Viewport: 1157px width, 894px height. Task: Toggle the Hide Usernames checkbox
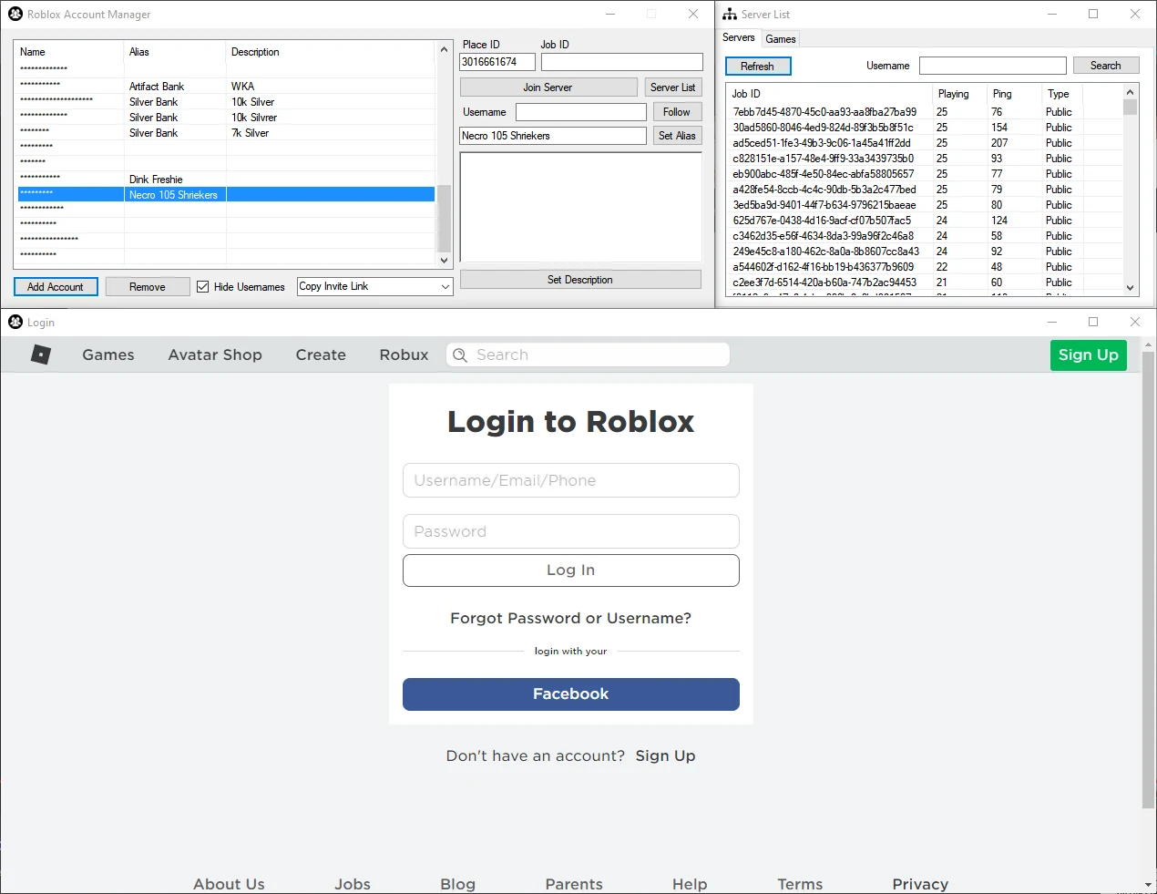201,286
